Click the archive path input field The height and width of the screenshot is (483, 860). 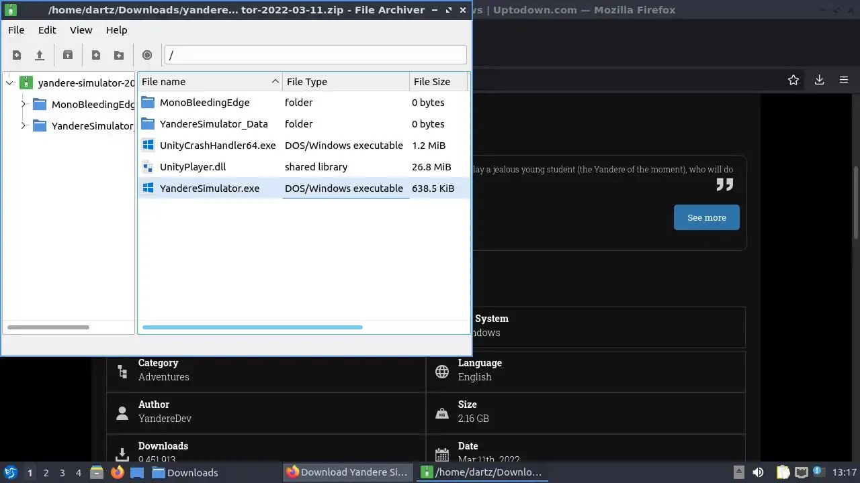(x=315, y=55)
